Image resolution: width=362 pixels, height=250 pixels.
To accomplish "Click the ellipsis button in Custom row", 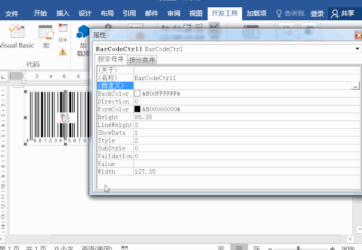I will [x=355, y=86].
